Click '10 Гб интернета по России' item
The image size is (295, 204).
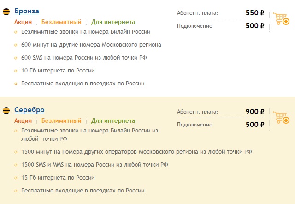click(58, 71)
